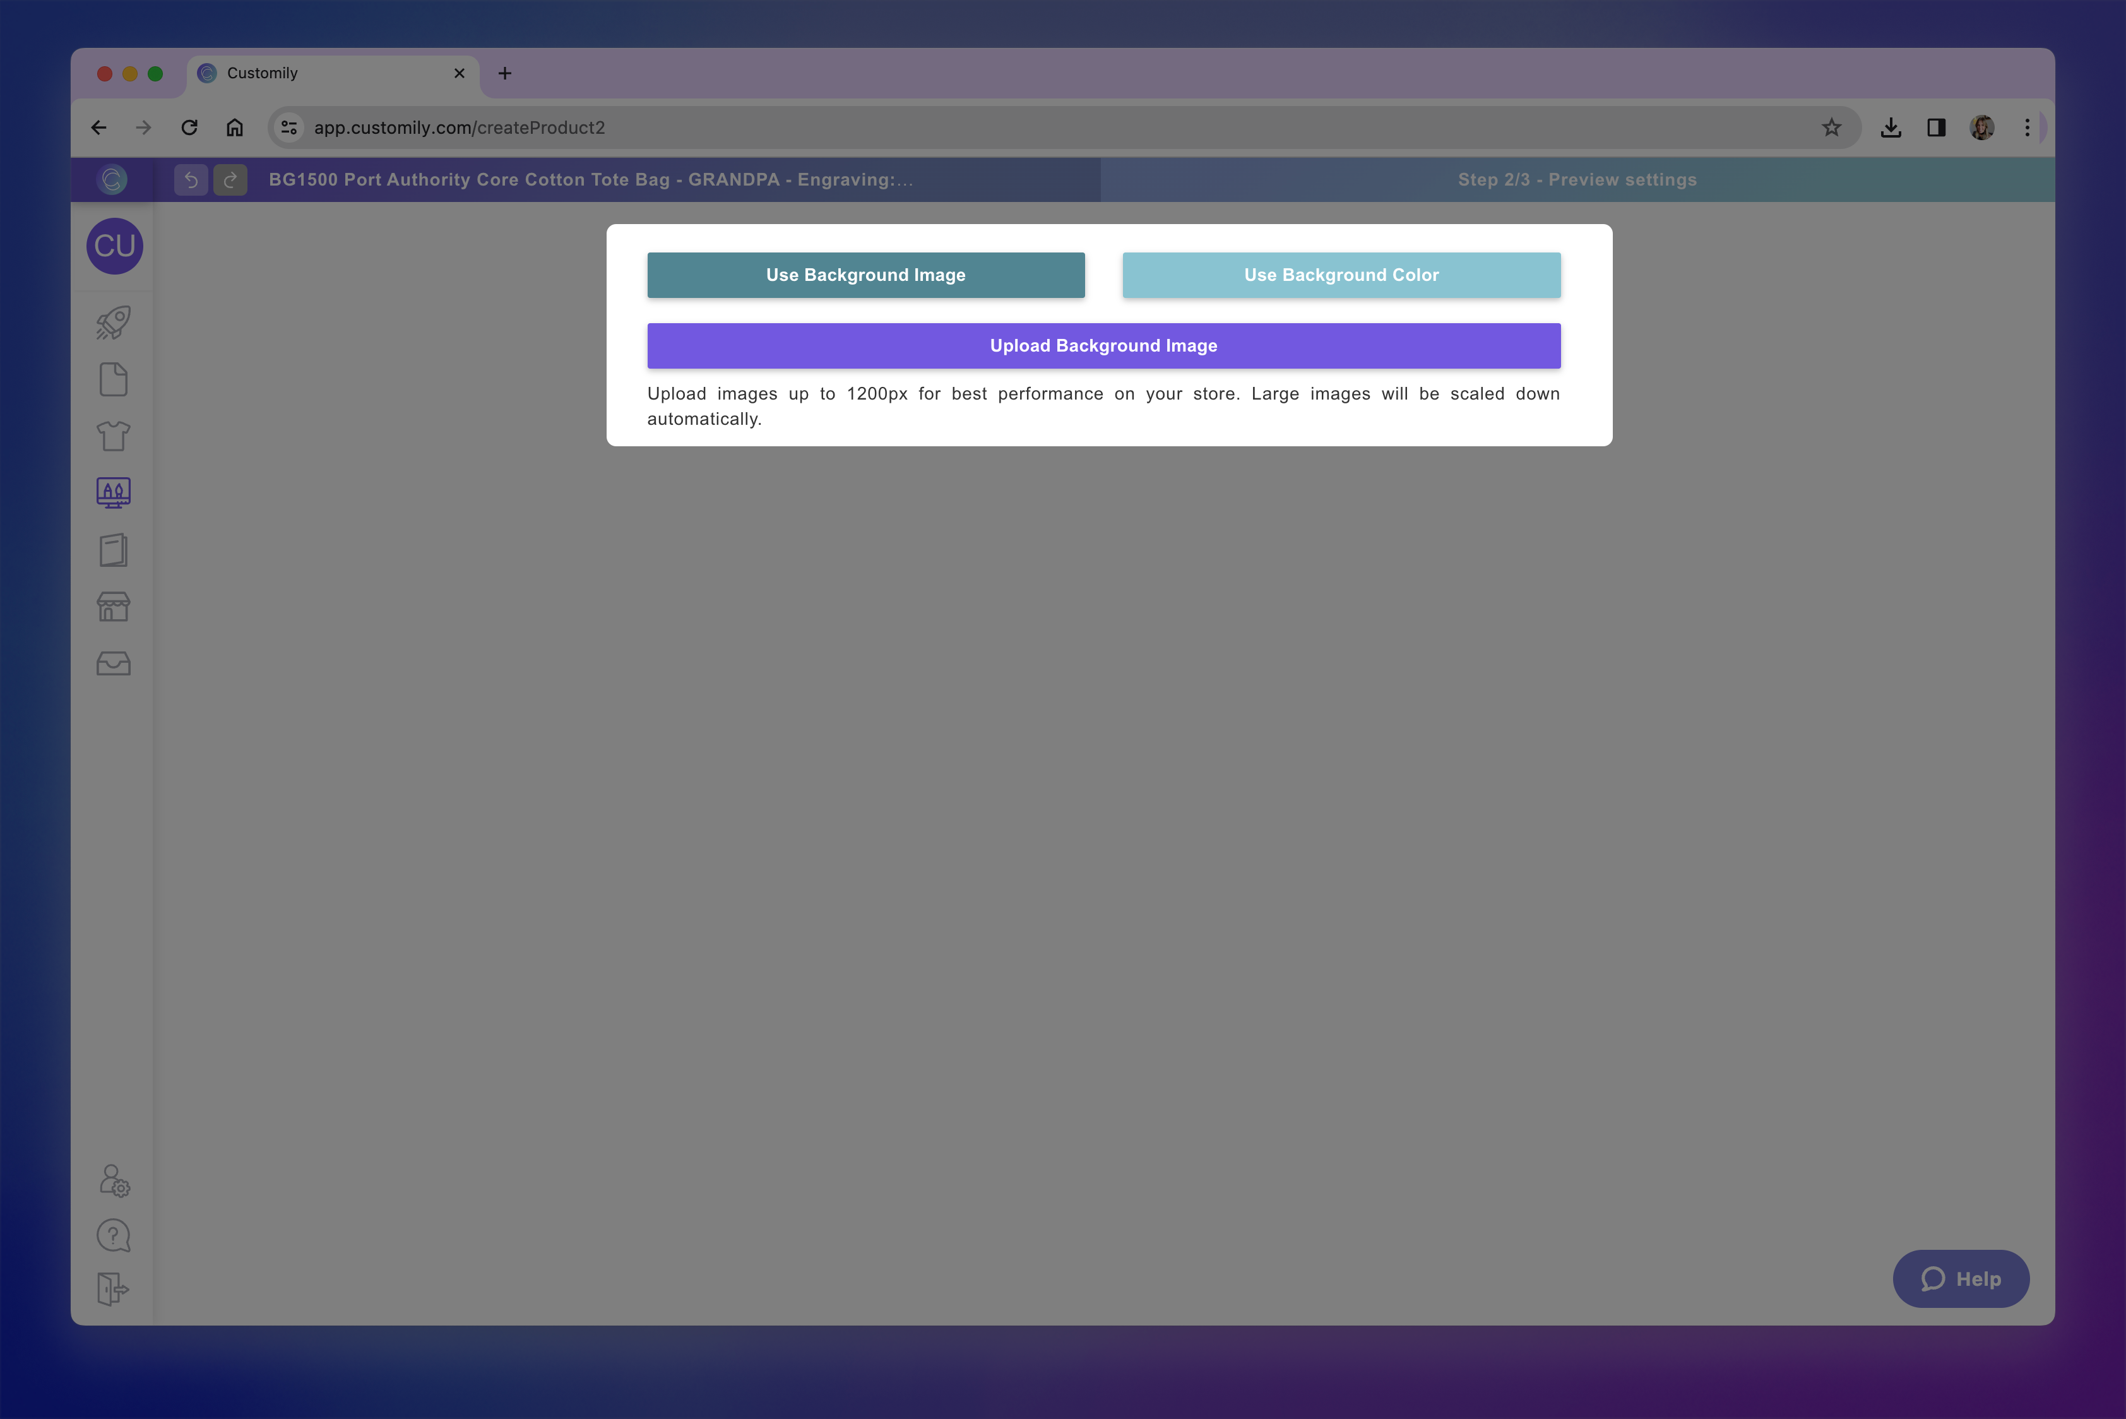Click the address bar URL field

tap(1050, 128)
